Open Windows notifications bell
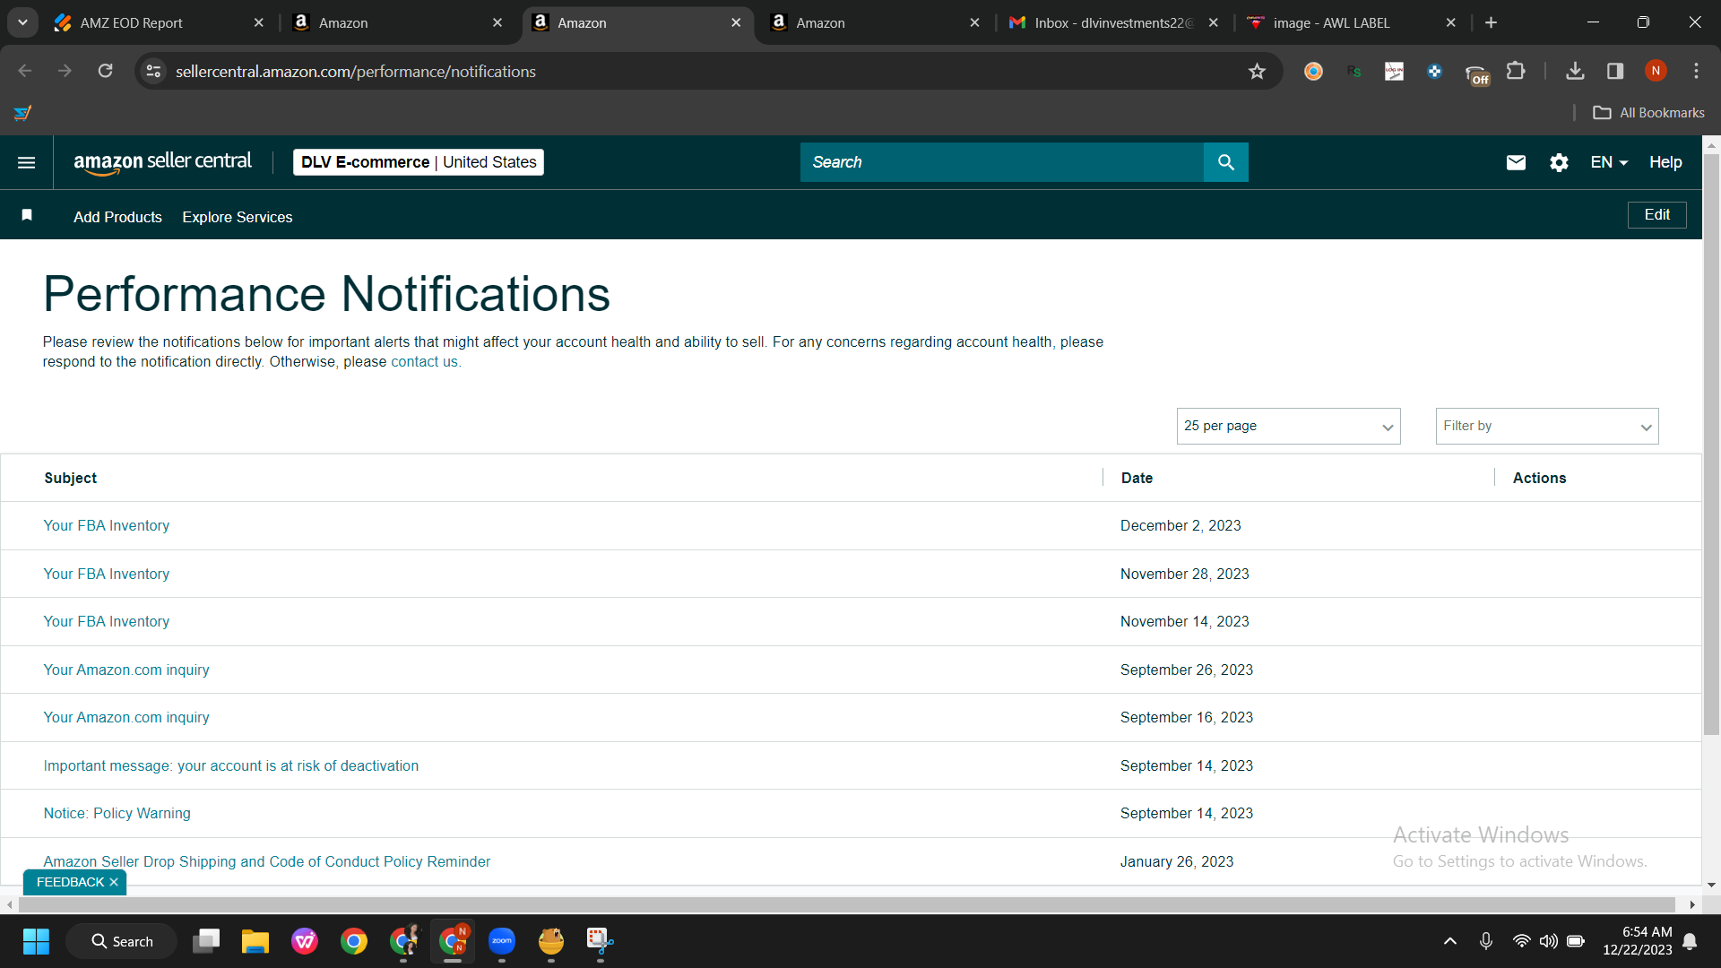 click(1690, 941)
